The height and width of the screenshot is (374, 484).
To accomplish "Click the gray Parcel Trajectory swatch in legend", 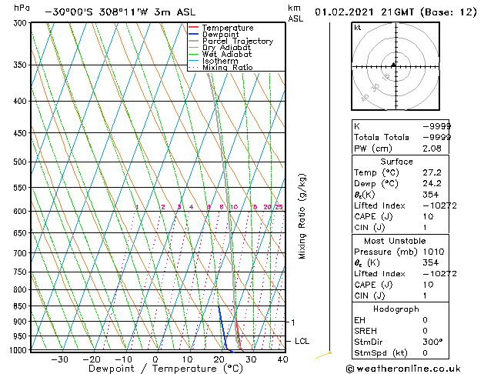I will pos(194,41).
